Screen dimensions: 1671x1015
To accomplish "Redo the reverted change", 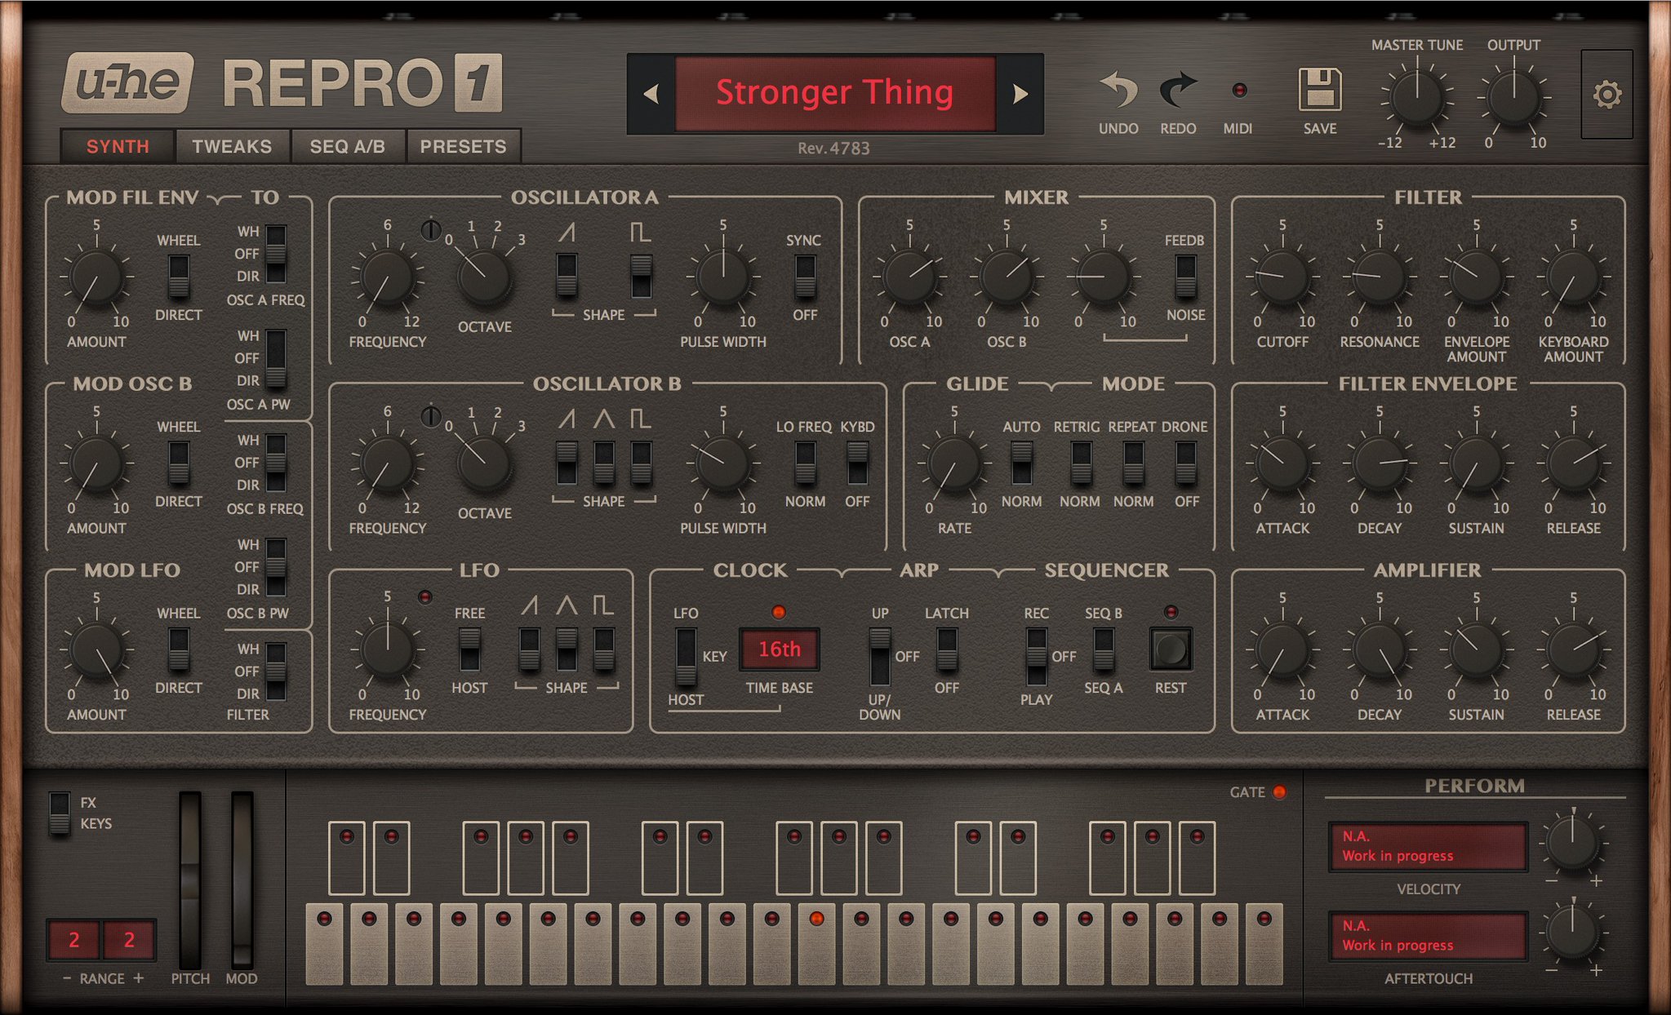I will coord(1178,90).
